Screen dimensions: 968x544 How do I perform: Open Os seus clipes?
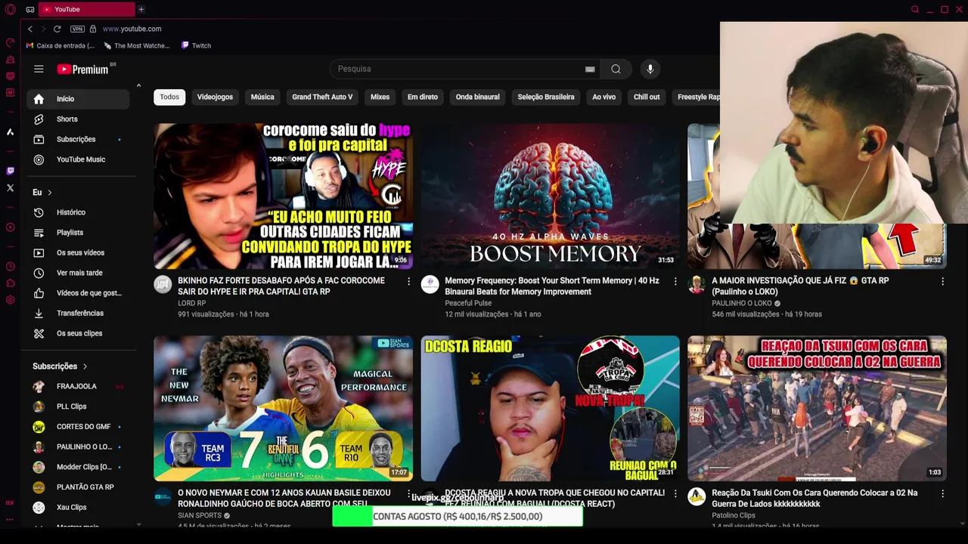coord(78,333)
